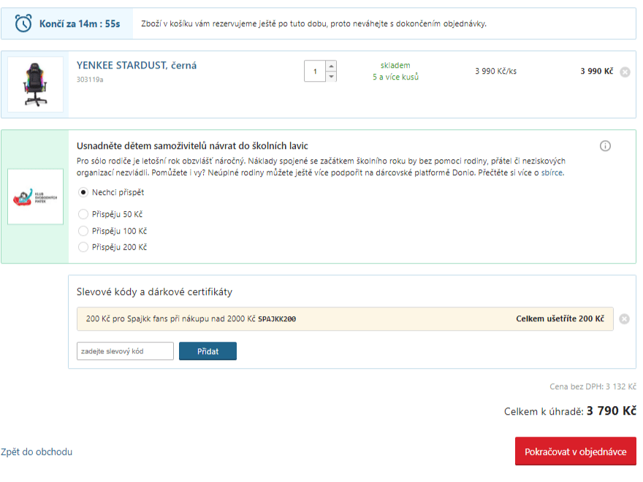Click the countdown alarm clock icon

23,23
